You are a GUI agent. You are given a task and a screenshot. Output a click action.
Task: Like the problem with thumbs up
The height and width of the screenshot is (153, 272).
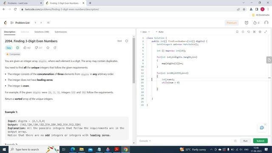click(25, 48)
